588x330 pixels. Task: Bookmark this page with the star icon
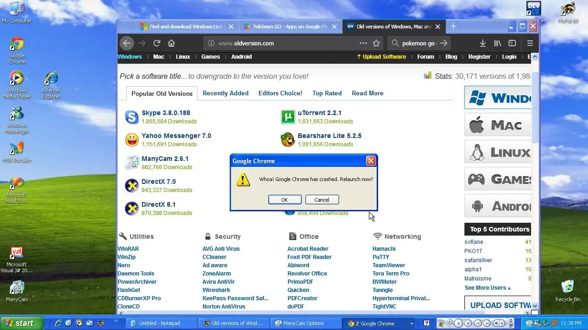(x=376, y=43)
